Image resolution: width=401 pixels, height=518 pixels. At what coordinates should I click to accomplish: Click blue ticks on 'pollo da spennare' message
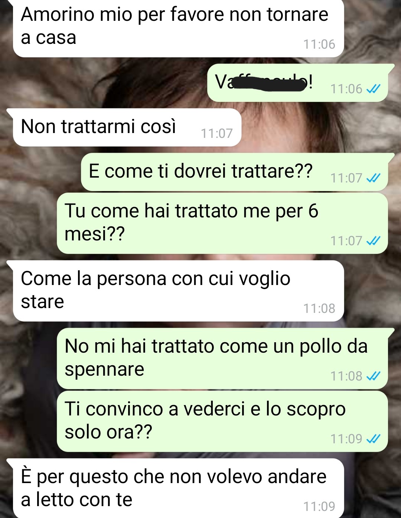point(373,376)
